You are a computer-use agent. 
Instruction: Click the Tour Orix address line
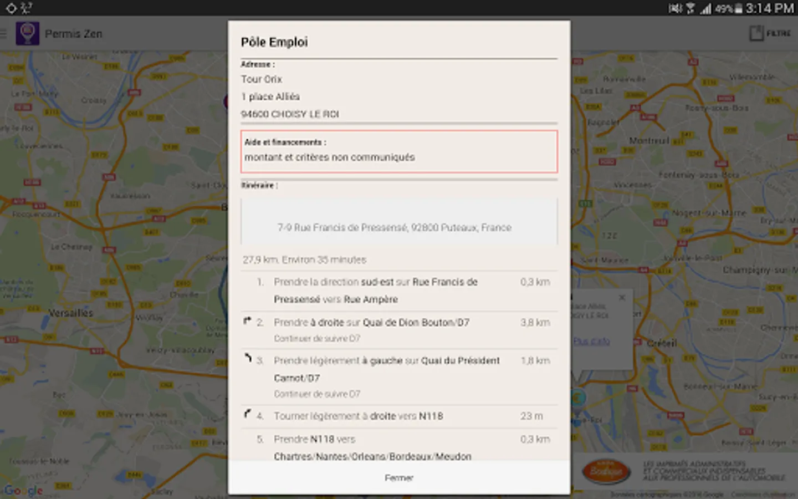pos(262,79)
